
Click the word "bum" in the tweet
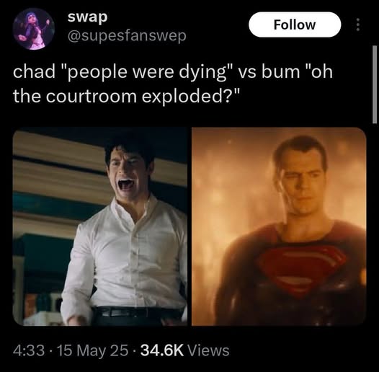(280, 73)
